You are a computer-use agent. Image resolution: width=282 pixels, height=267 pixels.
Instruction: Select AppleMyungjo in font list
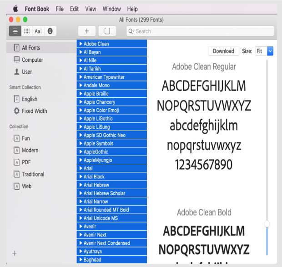(x=112, y=160)
